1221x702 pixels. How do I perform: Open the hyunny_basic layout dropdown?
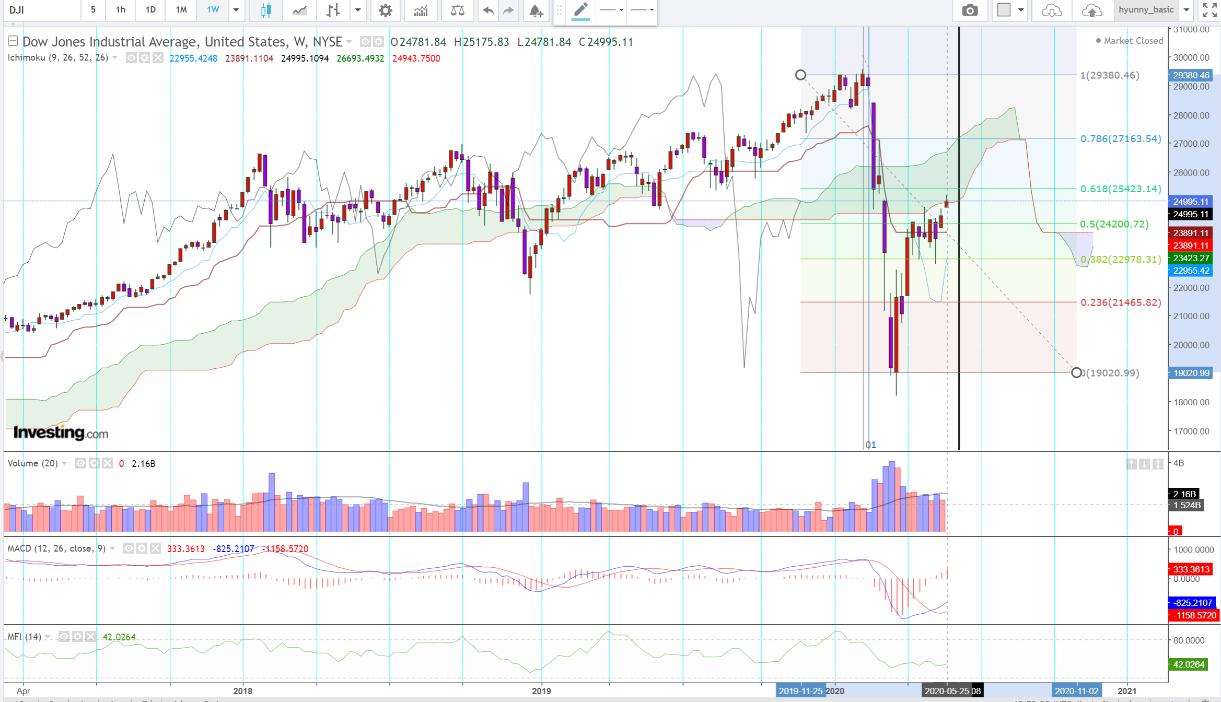pos(1187,10)
